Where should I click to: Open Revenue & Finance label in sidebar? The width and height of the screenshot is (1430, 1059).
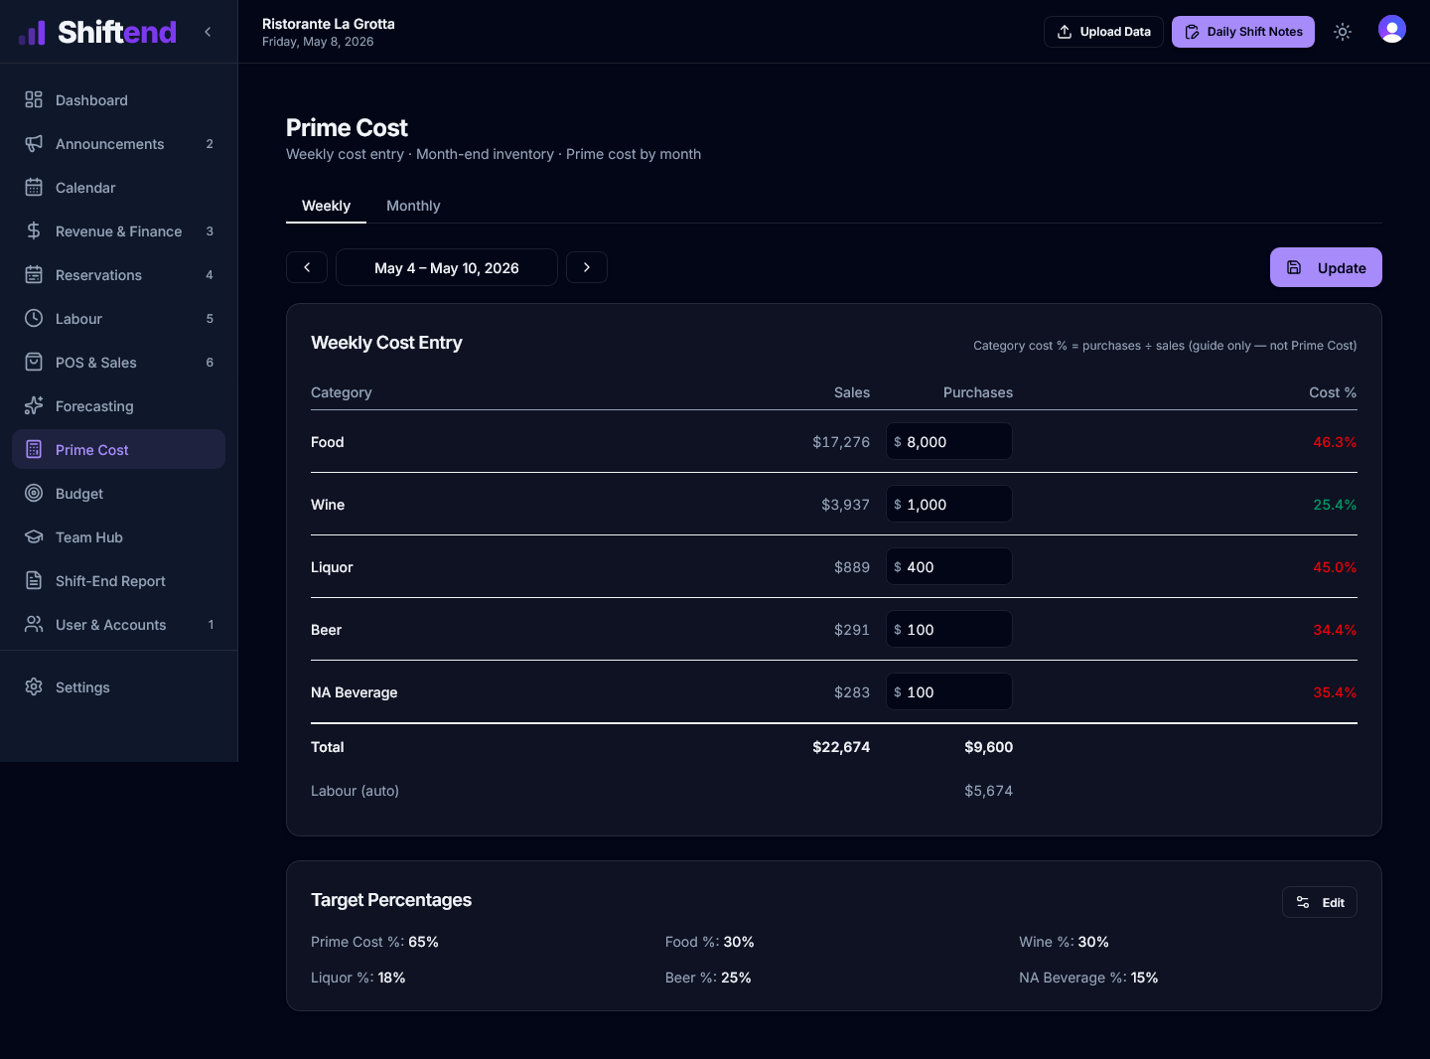(x=119, y=231)
